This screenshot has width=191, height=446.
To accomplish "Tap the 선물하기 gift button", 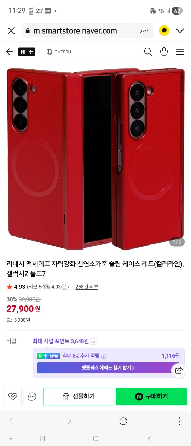I will pos(79,396).
